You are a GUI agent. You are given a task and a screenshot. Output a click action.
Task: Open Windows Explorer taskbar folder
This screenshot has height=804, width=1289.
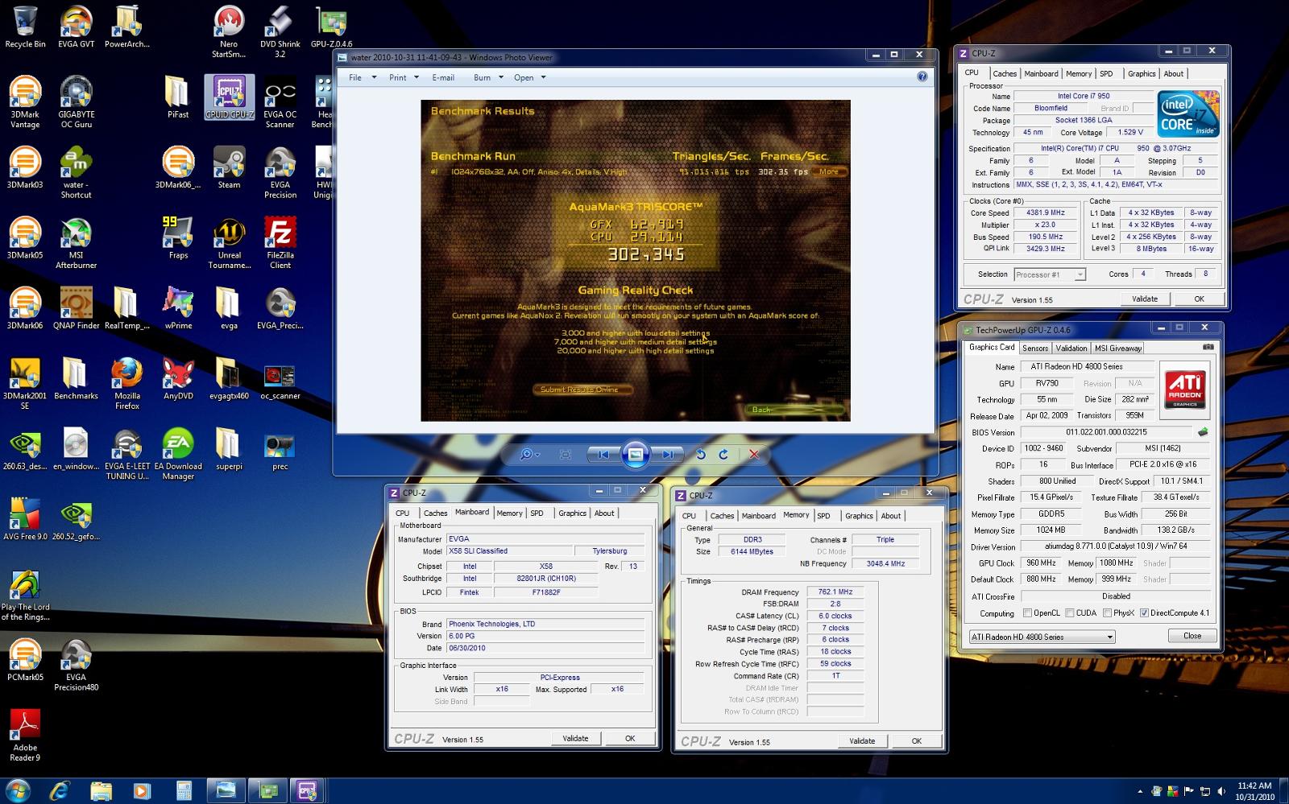[x=100, y=791]
